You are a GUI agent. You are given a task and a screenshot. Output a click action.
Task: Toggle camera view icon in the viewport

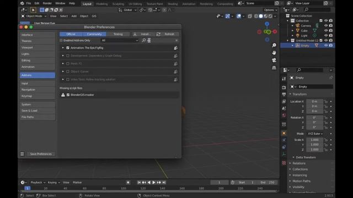point(274,60)
